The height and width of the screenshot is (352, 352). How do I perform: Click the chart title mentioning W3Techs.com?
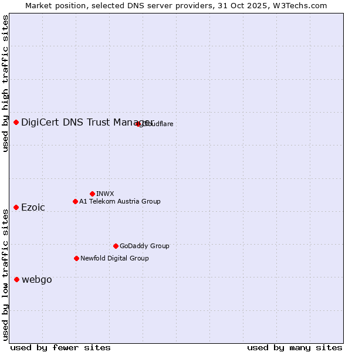[x=176, y=5]
